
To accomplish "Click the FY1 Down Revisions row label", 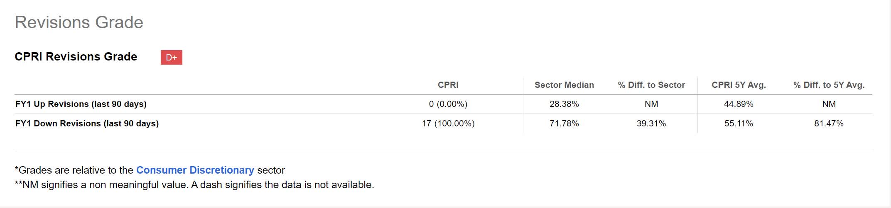I will (x=87, y=123).
